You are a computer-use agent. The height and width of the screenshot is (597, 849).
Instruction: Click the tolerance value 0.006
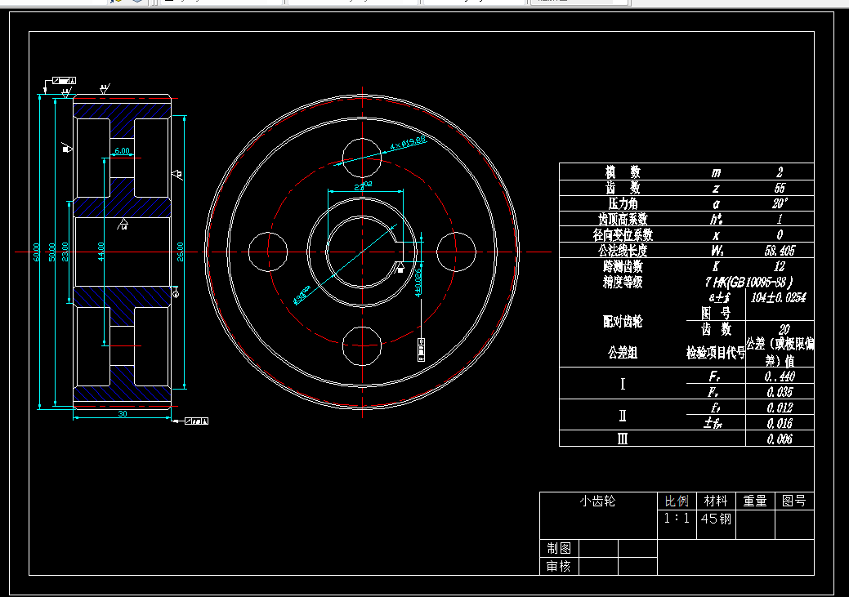pos(780,439)
